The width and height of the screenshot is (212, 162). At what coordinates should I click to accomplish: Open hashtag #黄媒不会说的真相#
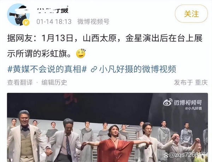tap(47, 69)
